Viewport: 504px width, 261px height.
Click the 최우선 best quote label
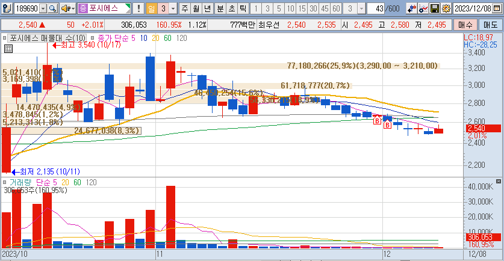(x=269, y=25)
